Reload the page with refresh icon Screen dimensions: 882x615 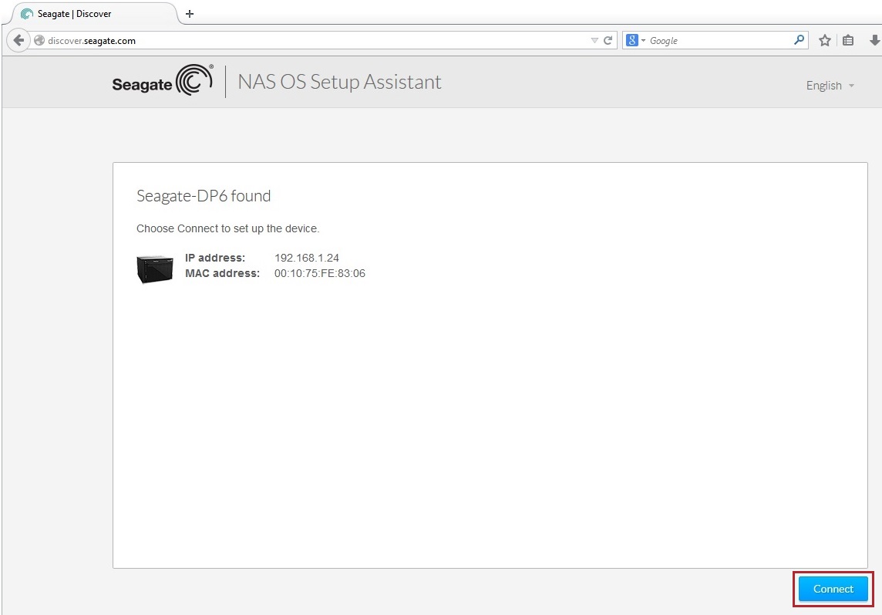[608, 41]
